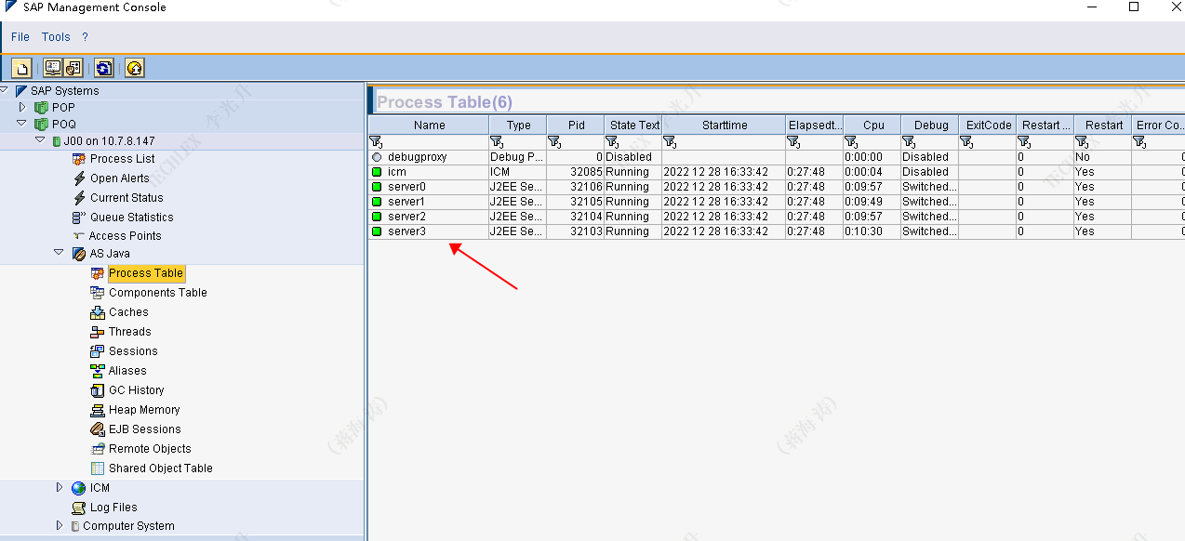The image size is (1185, 541).
Task: Open the filter icon under ExitCode column
Action: (x=966, y=142)
